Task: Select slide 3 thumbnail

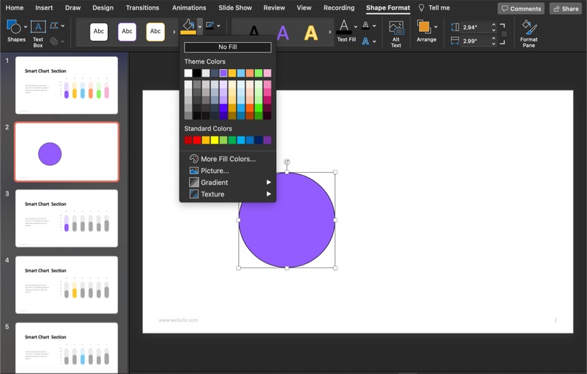Action: pos(66,218)
